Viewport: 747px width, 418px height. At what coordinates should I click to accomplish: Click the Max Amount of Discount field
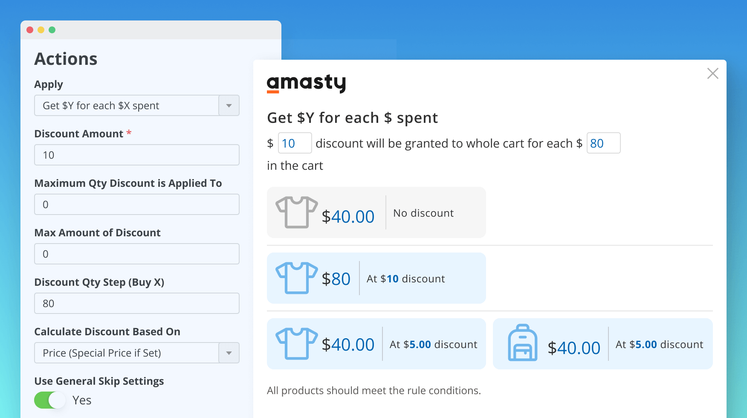click(x=136, y=254)
